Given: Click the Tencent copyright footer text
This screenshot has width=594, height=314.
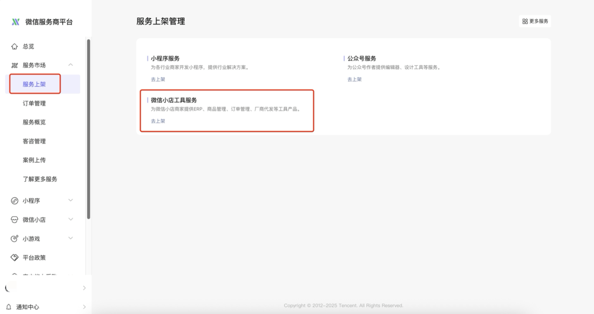Looking at the screenshot, I should 344,306.
